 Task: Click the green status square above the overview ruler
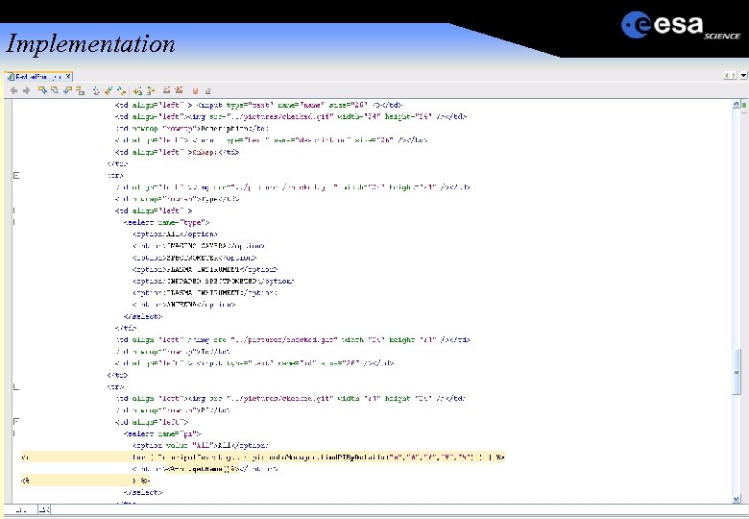[744, 104]
